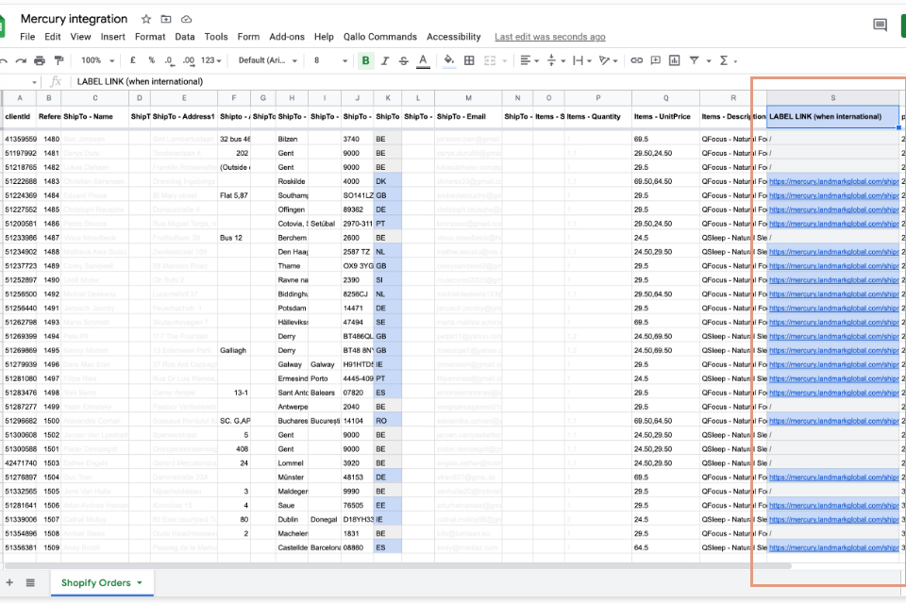Select the 'LABEL LINK (when international)' header cell
This screenshot has width=906, height=604.
click(832, 117)
